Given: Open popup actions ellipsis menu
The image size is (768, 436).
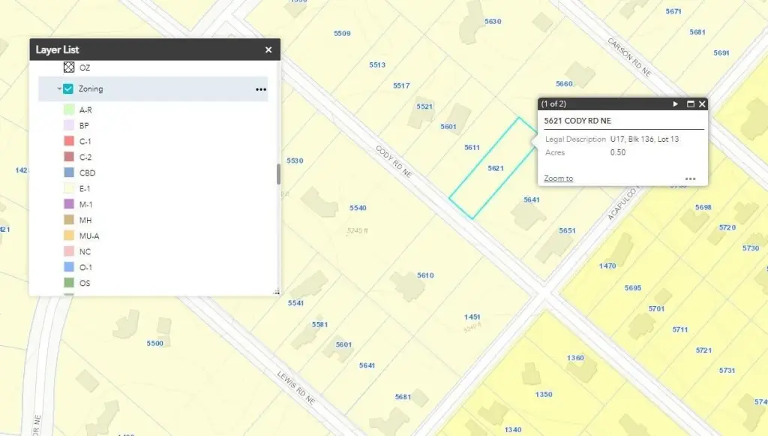Looking at the screenshot, I should (690, 179).
